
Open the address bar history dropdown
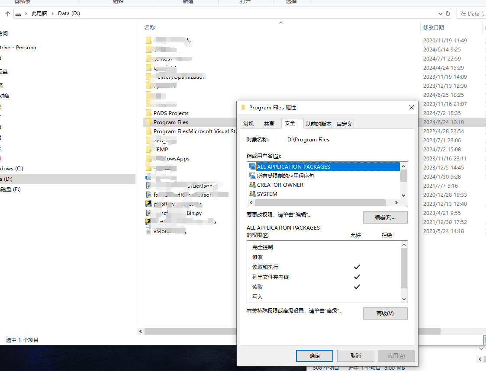pyautogui.click(x=441, y=14)
